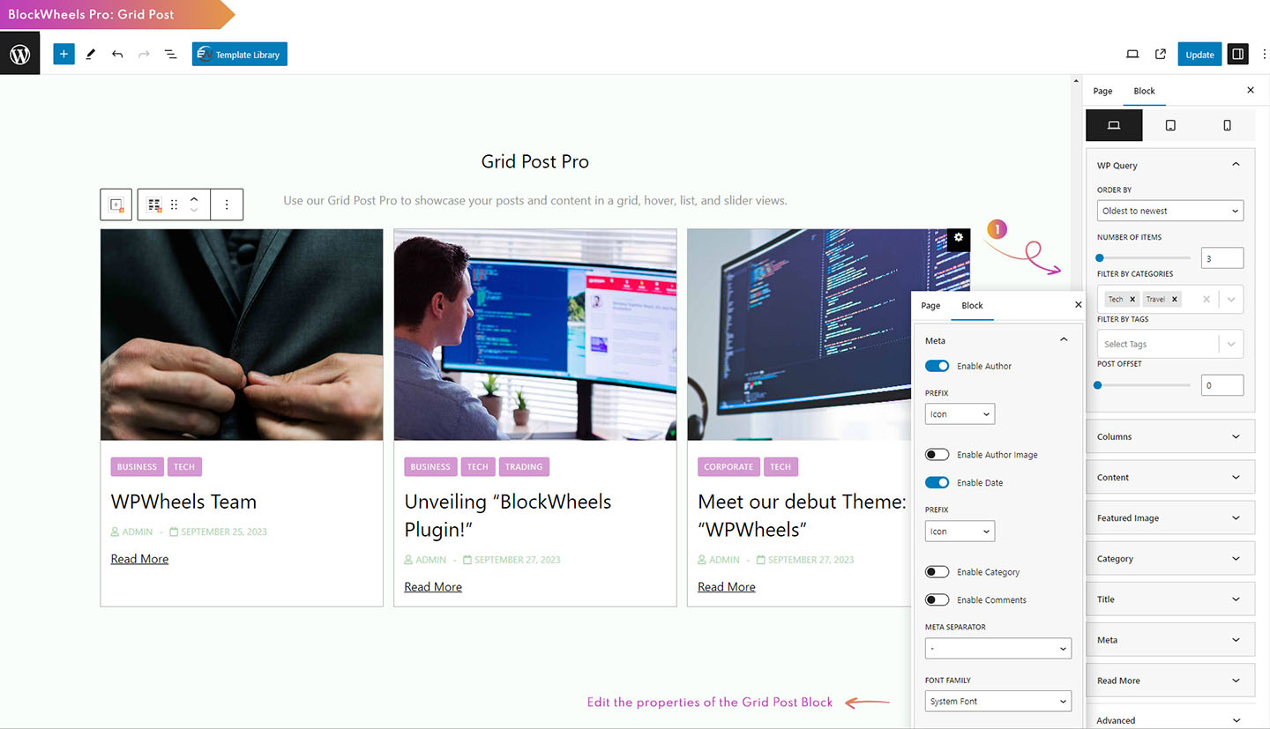Open the view page external link icon
Screen dimensions: 1270x729
pos(1161,55)
